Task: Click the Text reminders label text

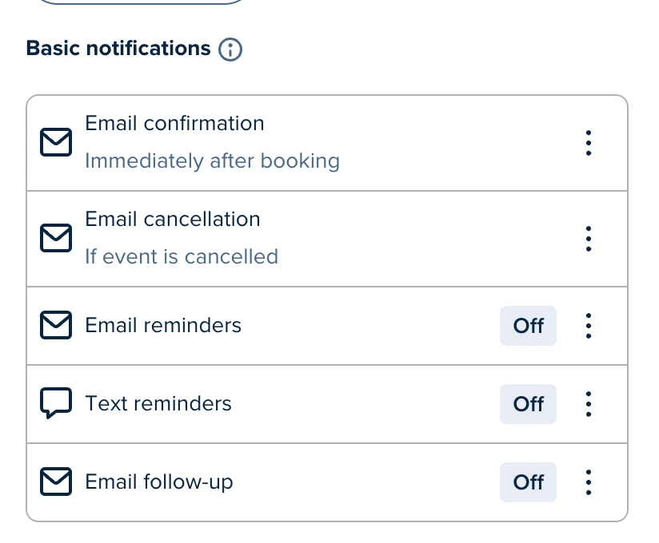Action: pyautogui.click(x=158, y=404)
